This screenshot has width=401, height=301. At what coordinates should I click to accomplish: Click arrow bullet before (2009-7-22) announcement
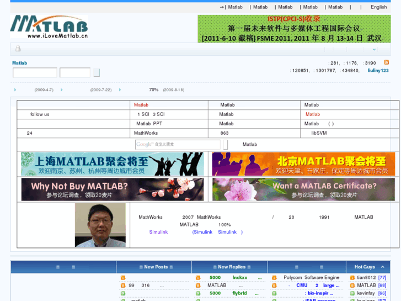62,89
